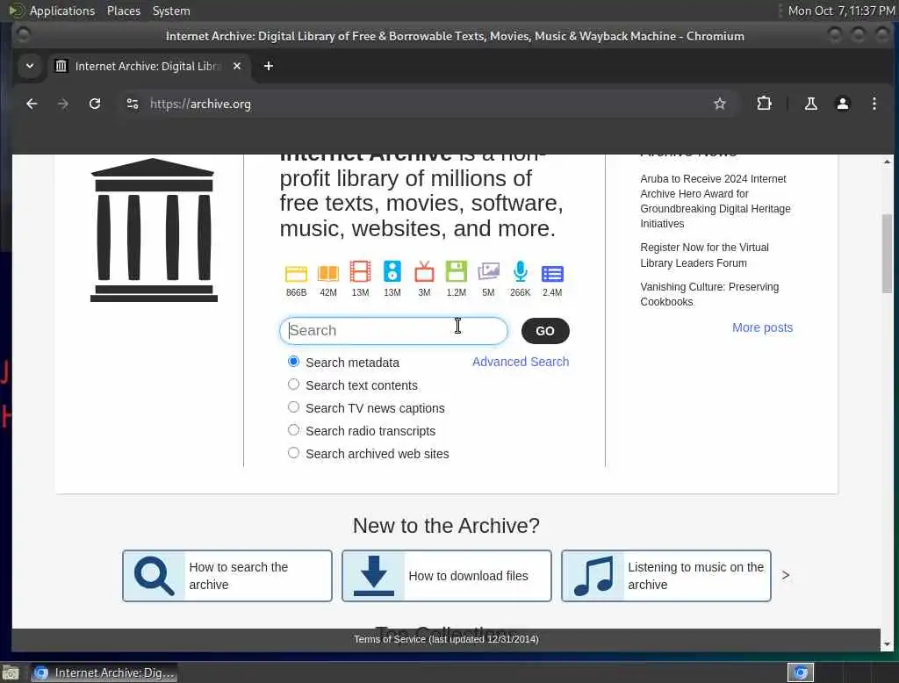Select Search archived web sites option
Viewport: 899px width, 683px height.
click(293, 452)
